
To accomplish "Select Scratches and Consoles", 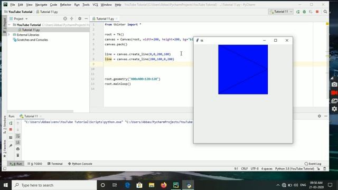I will click(x=32, y=40).
